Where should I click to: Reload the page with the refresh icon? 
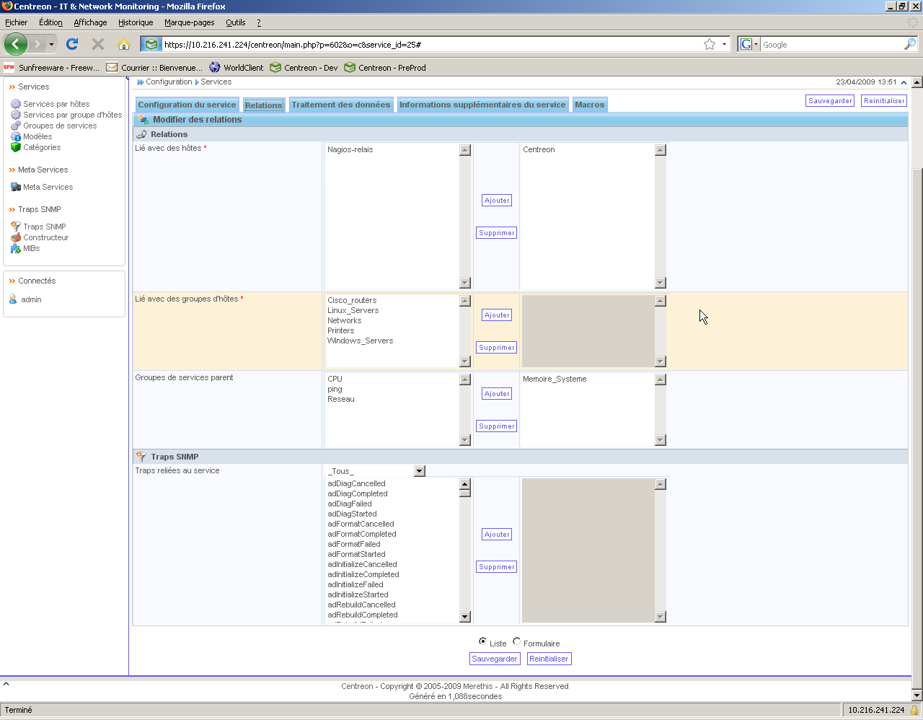tap(72, 44)
